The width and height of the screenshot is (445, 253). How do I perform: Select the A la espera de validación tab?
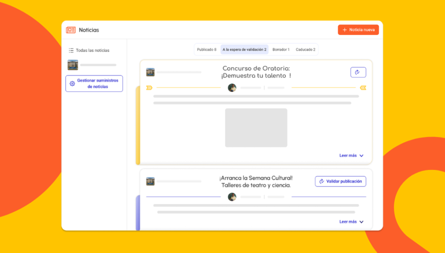click(244, 50)
